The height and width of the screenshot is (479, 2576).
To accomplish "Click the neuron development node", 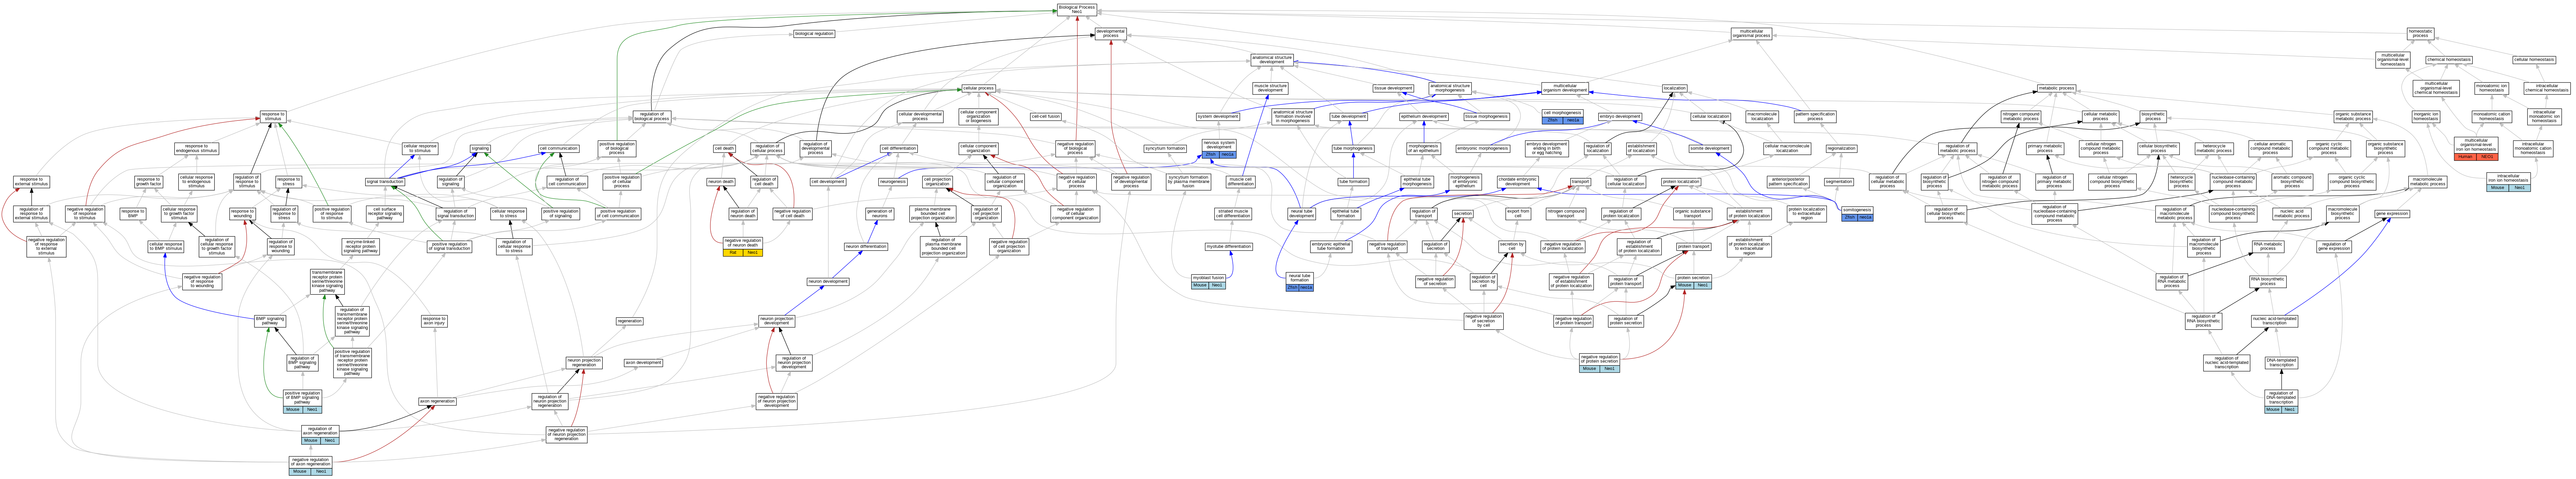I will 828,282.
